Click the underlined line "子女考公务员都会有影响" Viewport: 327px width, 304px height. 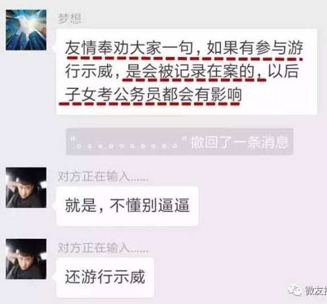153,95
